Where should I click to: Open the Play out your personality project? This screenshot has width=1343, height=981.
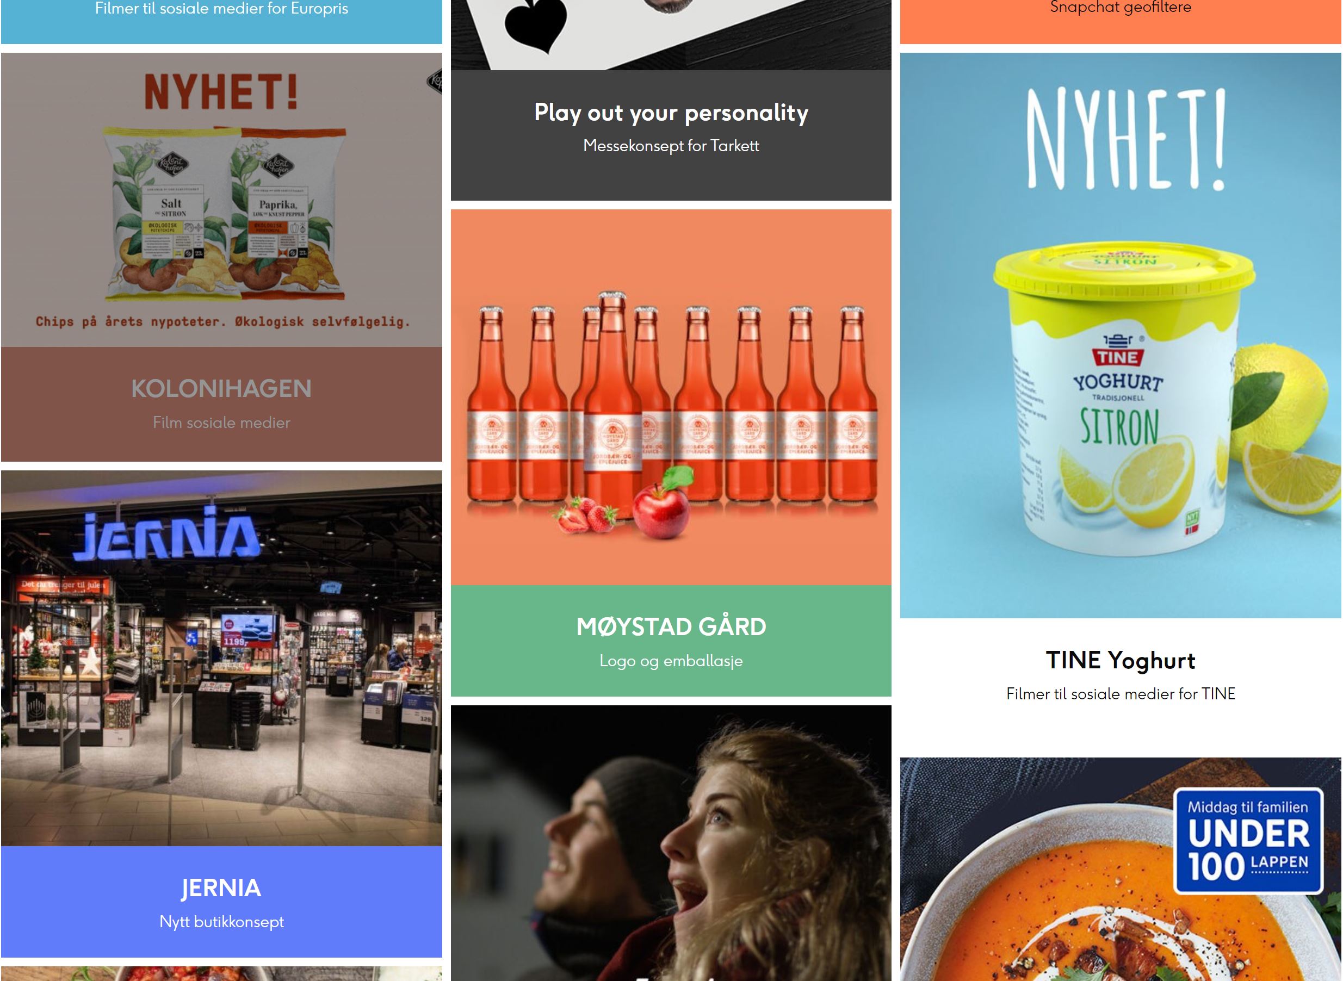[x=671, y=112]
